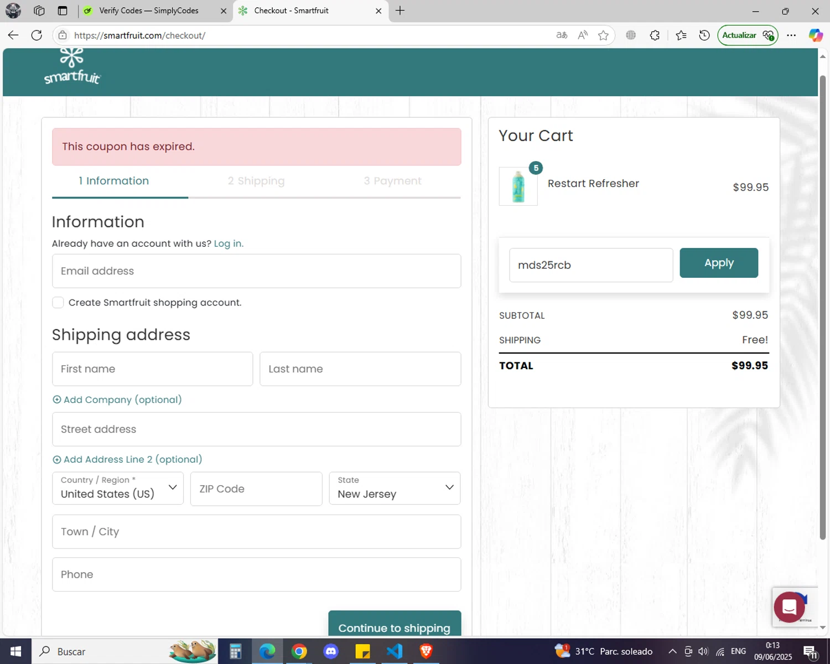Image resolution: width=830 pixels, height=664 pixels.
Task: Open weather widget showing 31°C
Action: [x=604, y=651]
